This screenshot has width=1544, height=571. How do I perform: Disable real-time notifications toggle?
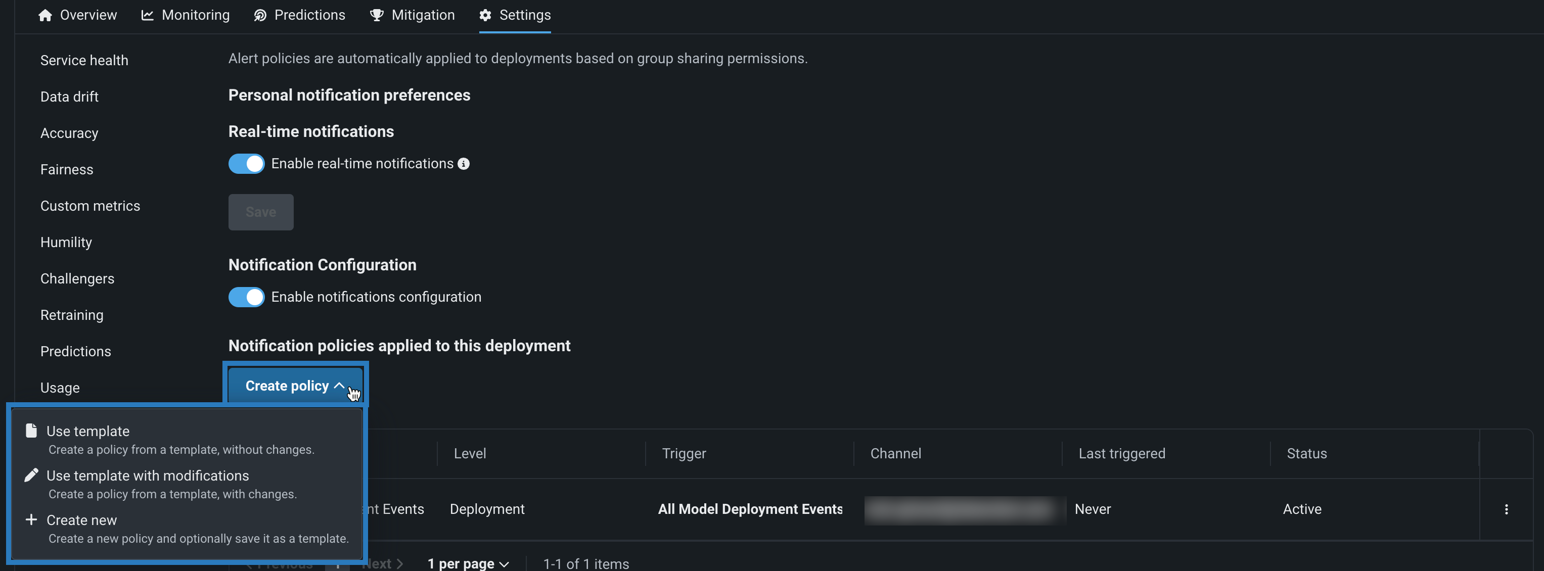[246, 164]
